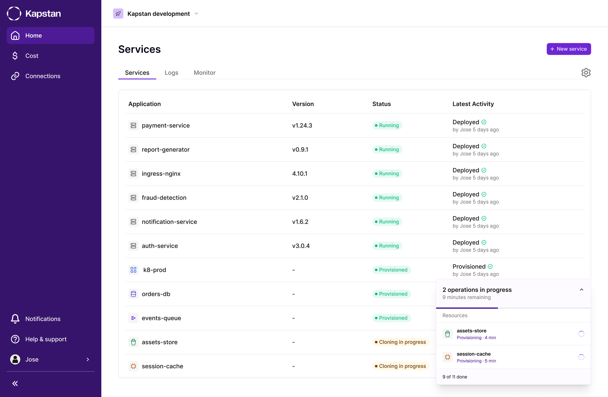Click the Latest Activity column header
The image size is (608, 397).
(x=473, y=104)
